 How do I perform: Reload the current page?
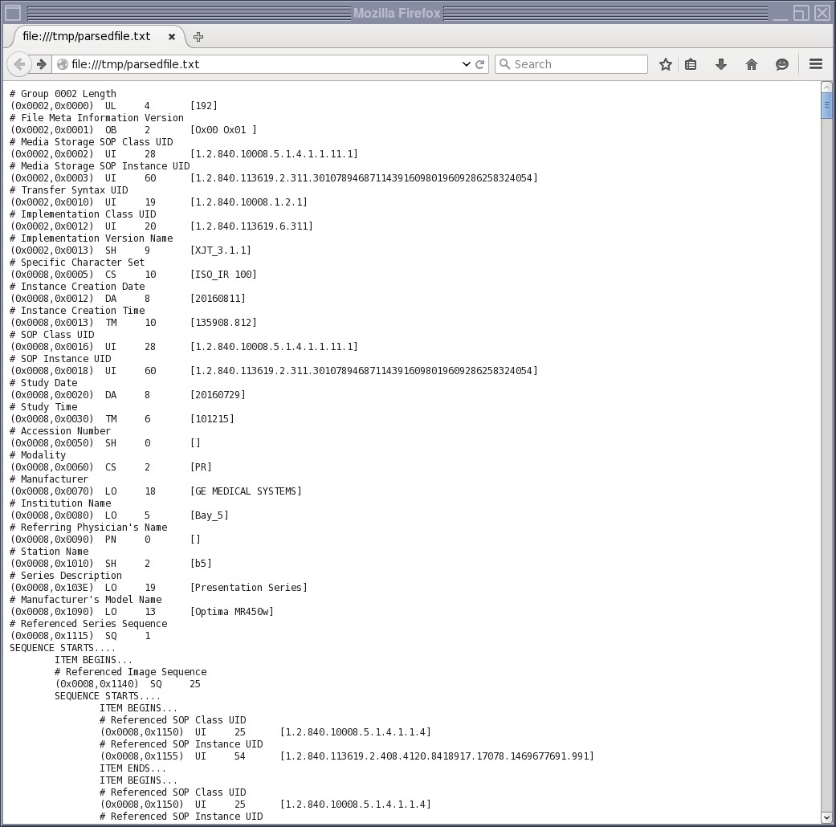tap(480, 64)
